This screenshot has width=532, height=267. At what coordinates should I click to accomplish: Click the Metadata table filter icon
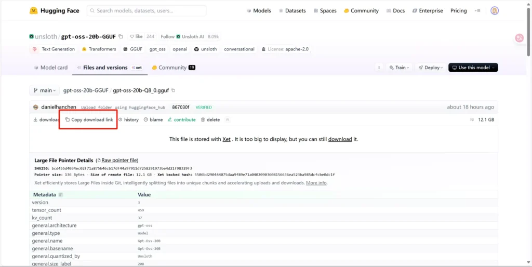[61, 195]
